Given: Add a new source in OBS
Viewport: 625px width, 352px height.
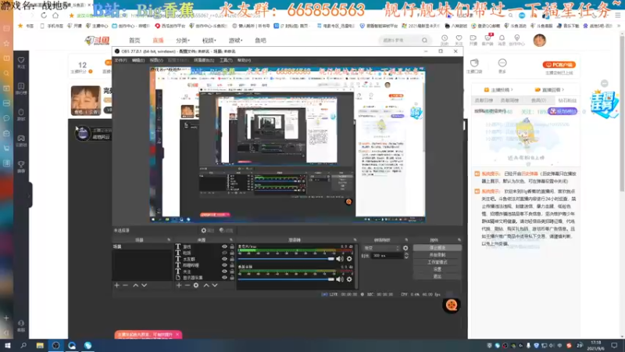Looking at the screenshot, I should pos(179,286).
